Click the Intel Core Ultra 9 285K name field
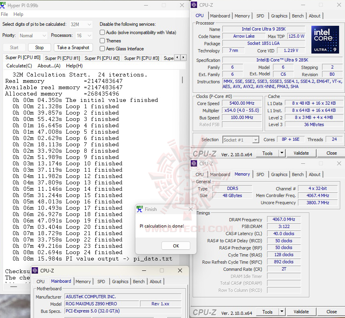Screen dimensions: 345x318 263,29
